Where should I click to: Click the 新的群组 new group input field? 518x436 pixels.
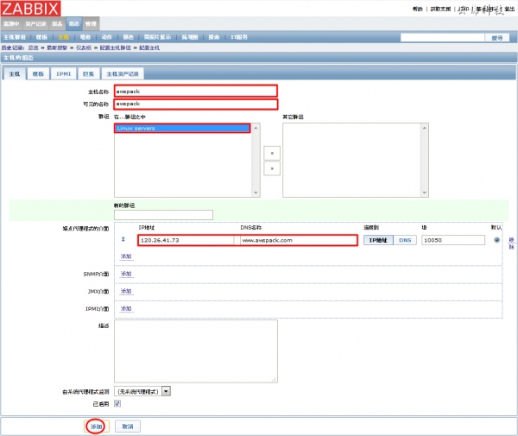(x=163, y=215)
